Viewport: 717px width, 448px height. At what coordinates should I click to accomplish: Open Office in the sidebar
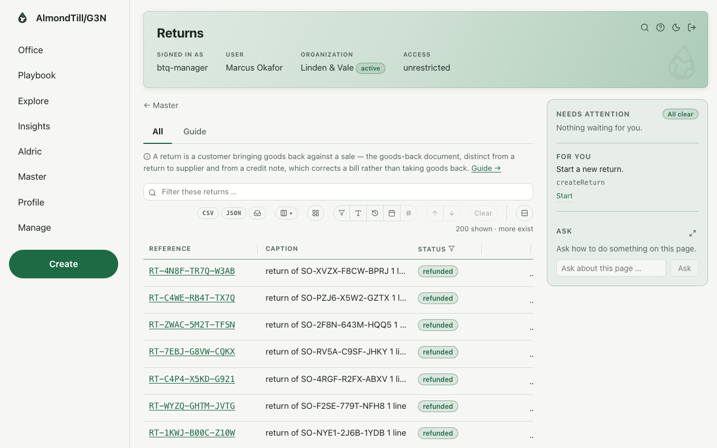click(x=30, y=50)
